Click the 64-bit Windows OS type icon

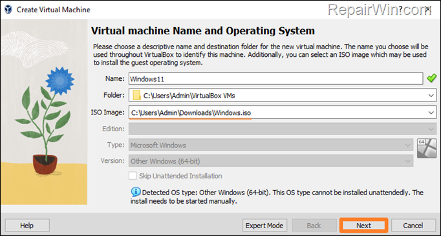(x=426, y=148)
